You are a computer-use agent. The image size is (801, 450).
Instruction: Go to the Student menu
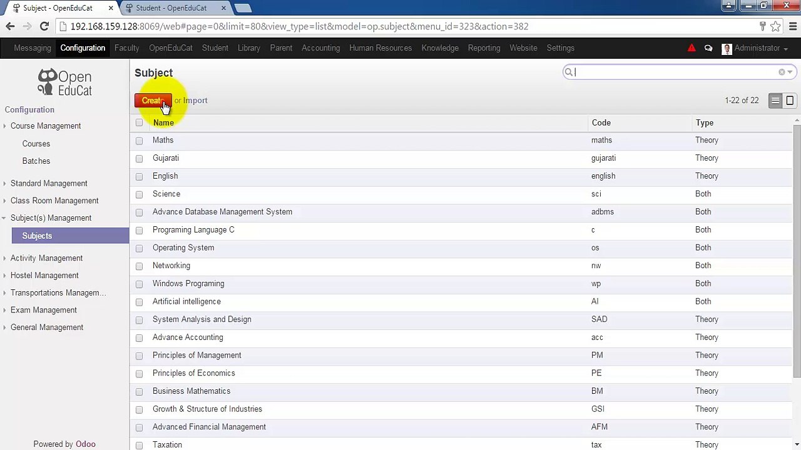(x=215, y=48)
